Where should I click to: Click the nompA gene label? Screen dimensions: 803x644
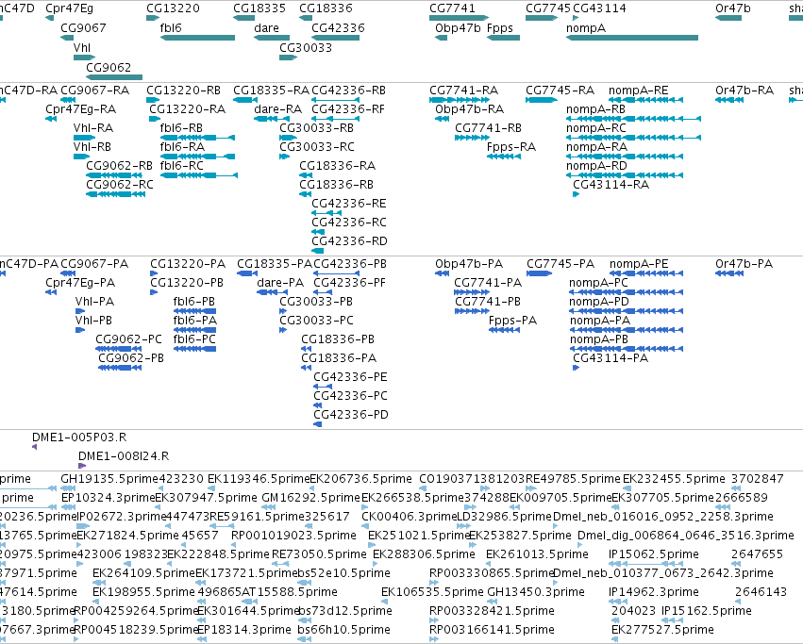pos(586,28)
